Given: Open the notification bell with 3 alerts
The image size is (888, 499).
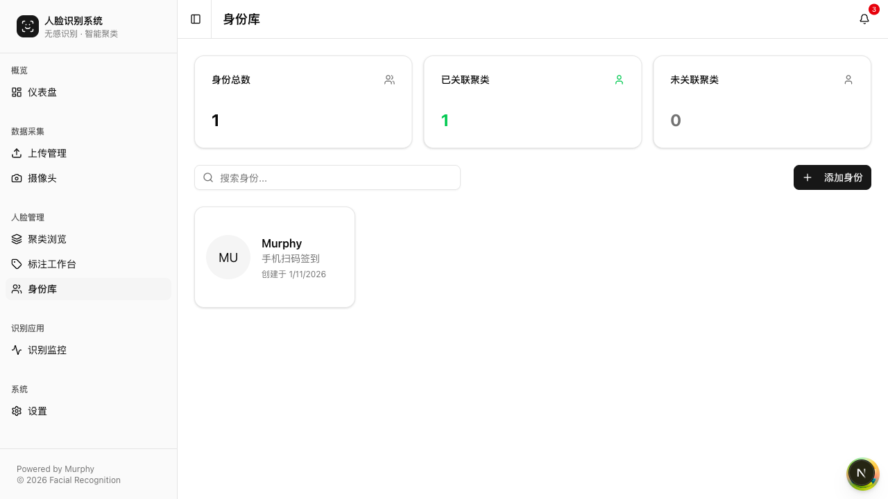Looking at the screenshot, I should [x=864, y=19].
